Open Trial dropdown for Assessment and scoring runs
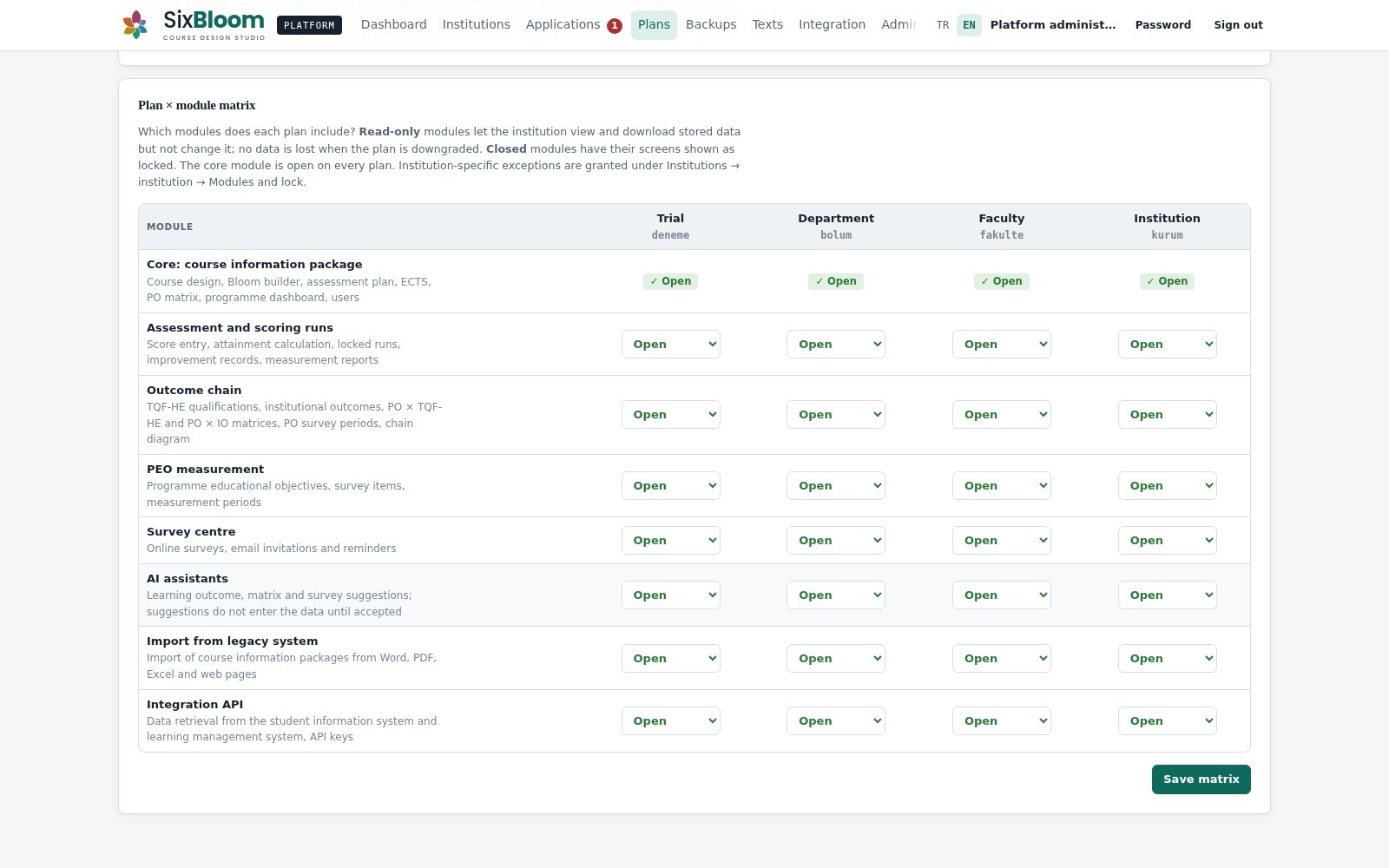The image size is (1389, 868). [x=670, y=344]
